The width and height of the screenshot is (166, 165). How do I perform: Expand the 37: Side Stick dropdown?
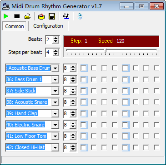(55, 91)
